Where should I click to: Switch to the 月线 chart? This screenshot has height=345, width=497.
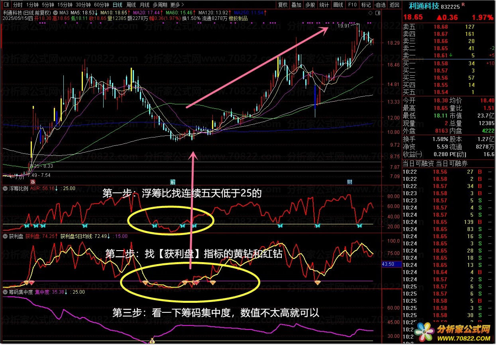pyautogui.click(x=145, y=5)
